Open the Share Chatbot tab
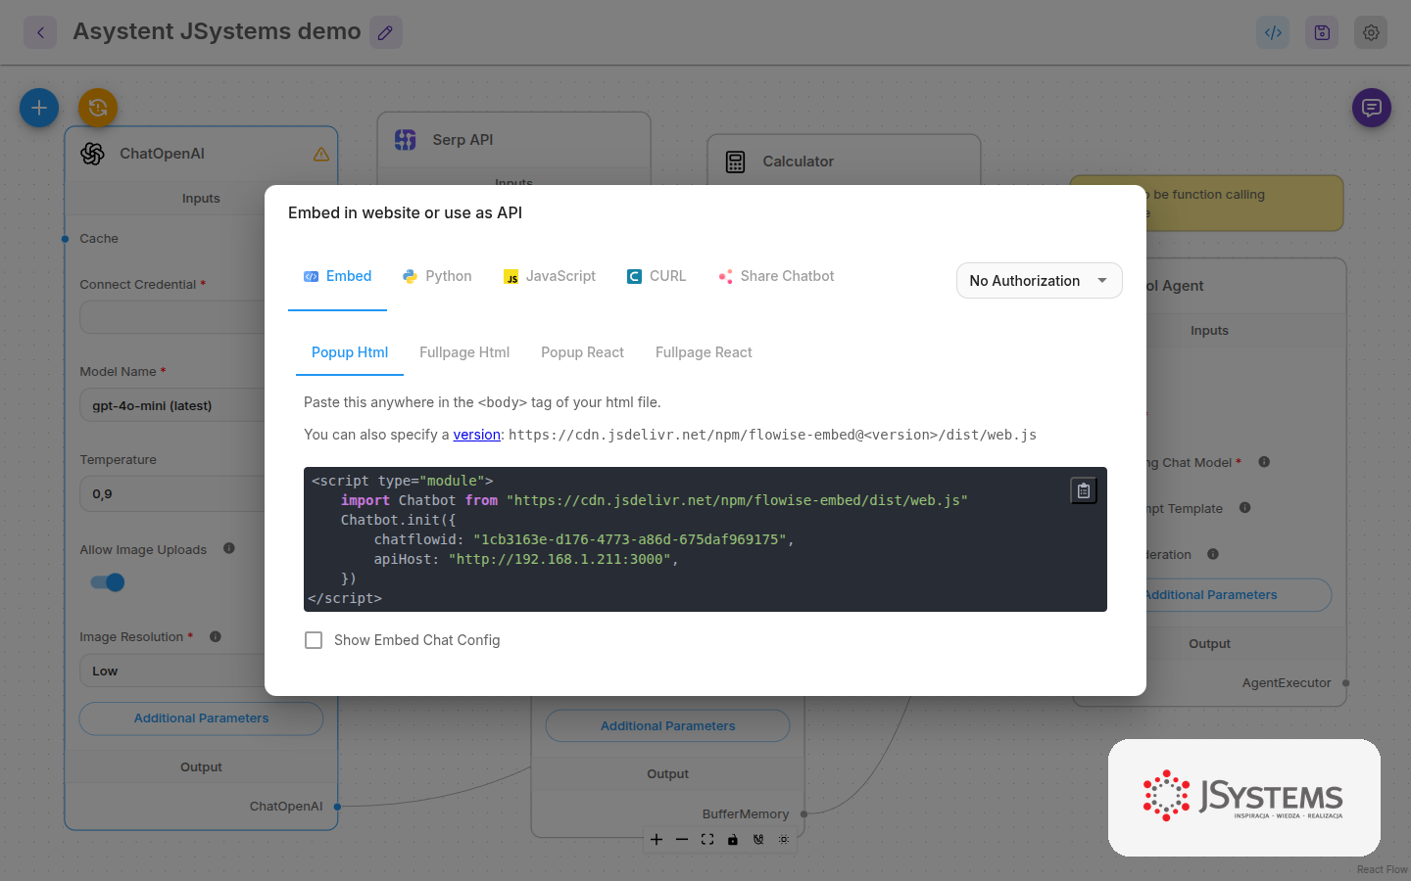The width and height of the screenshot is (1411, 881). [776, 276]
